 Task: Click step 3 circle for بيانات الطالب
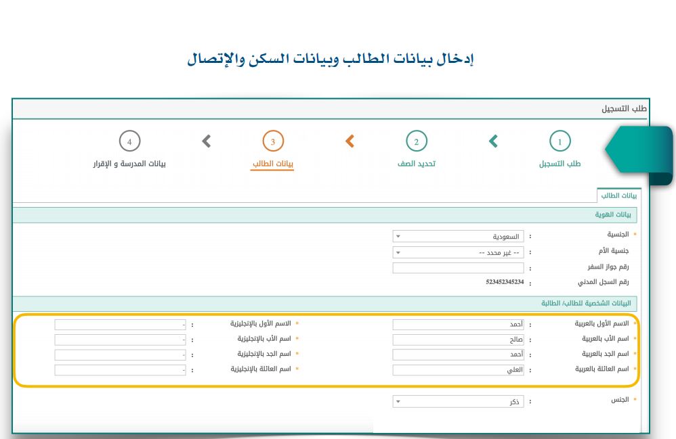(x=273, y=141)
